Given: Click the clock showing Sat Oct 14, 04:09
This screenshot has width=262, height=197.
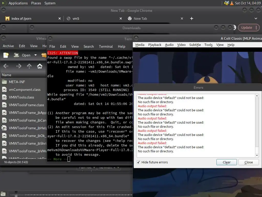Looking at the screenshot, I should [248, 3].
